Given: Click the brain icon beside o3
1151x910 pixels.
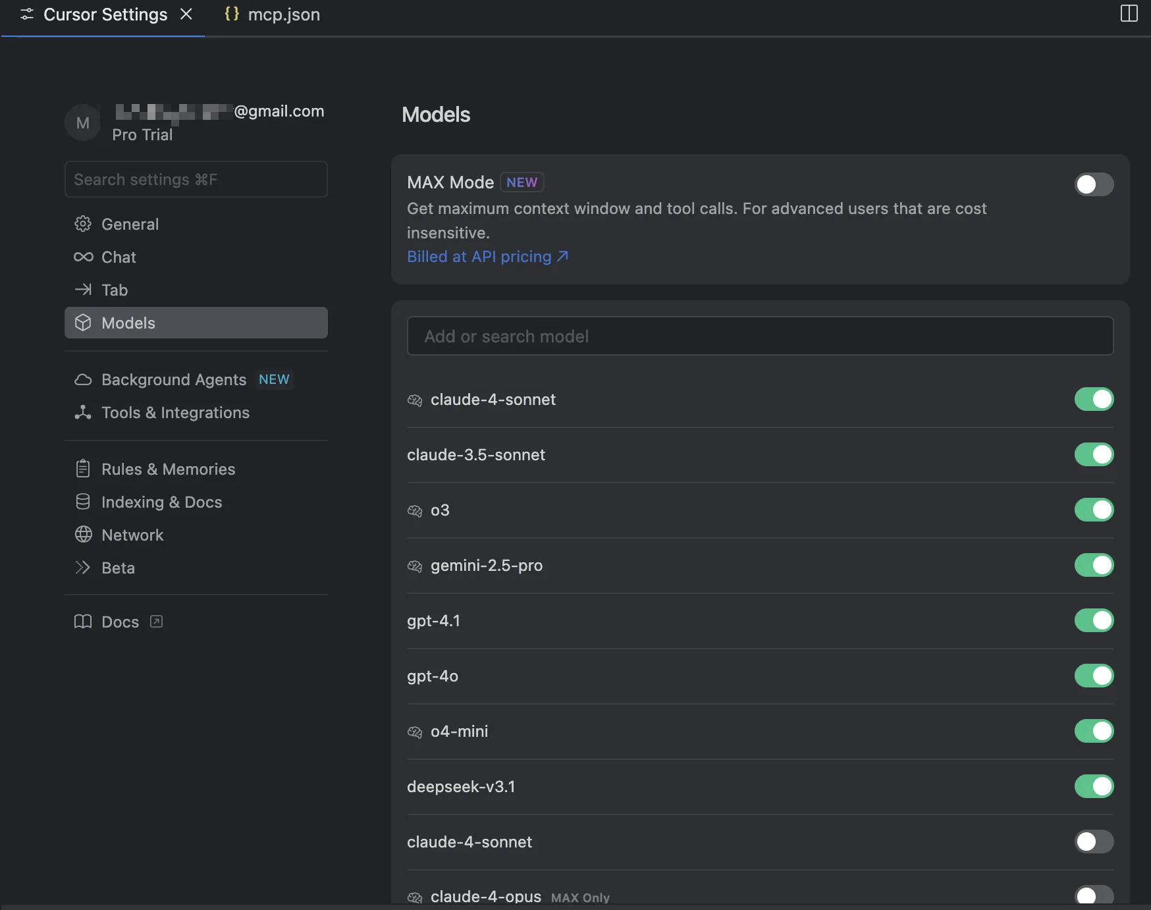Looking at the screenshot, I should coord(415,511).
